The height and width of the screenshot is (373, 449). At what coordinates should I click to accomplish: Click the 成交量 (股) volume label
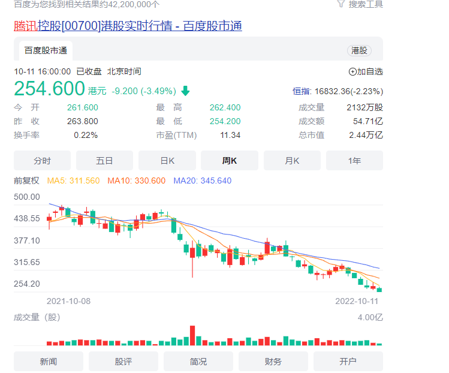37,317
